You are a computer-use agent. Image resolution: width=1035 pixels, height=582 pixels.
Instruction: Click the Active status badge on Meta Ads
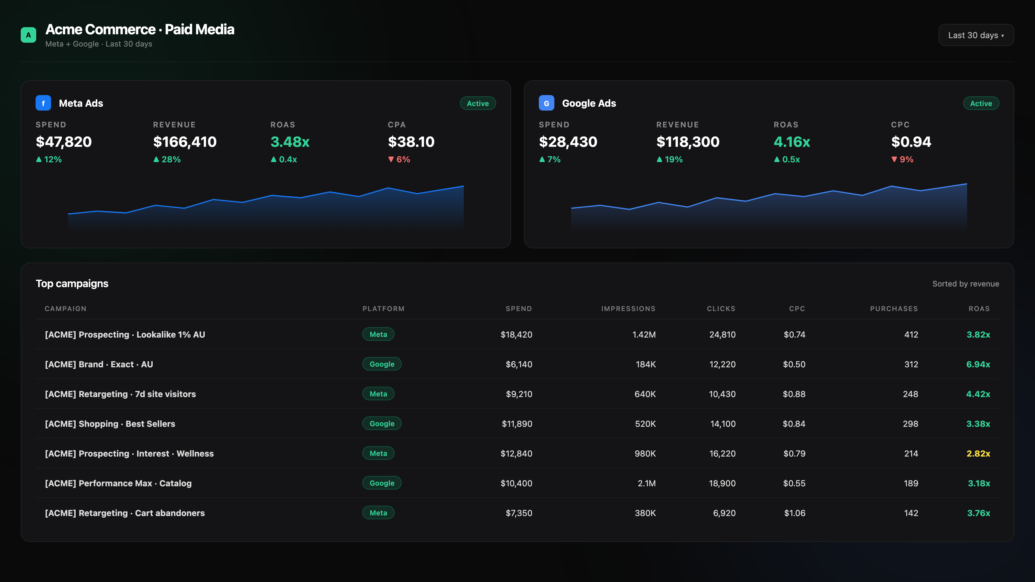[x=478, y=103]
